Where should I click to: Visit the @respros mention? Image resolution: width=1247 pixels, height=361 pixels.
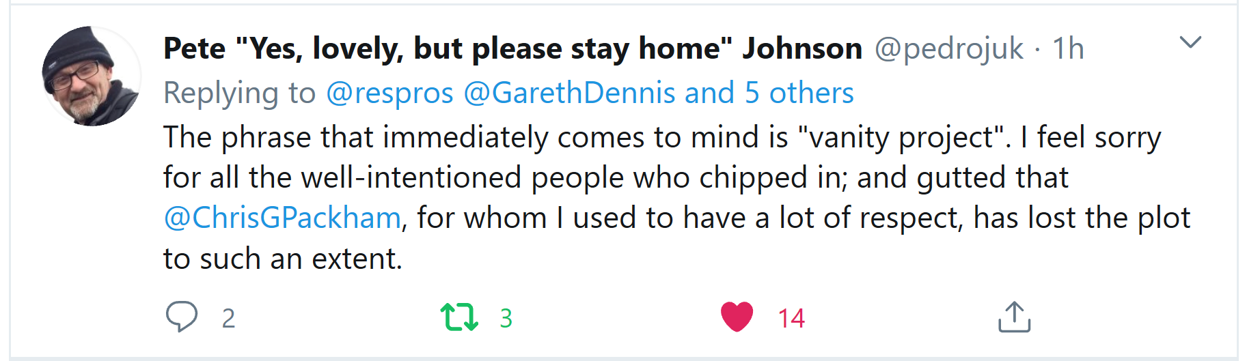[x=389, y=93]
